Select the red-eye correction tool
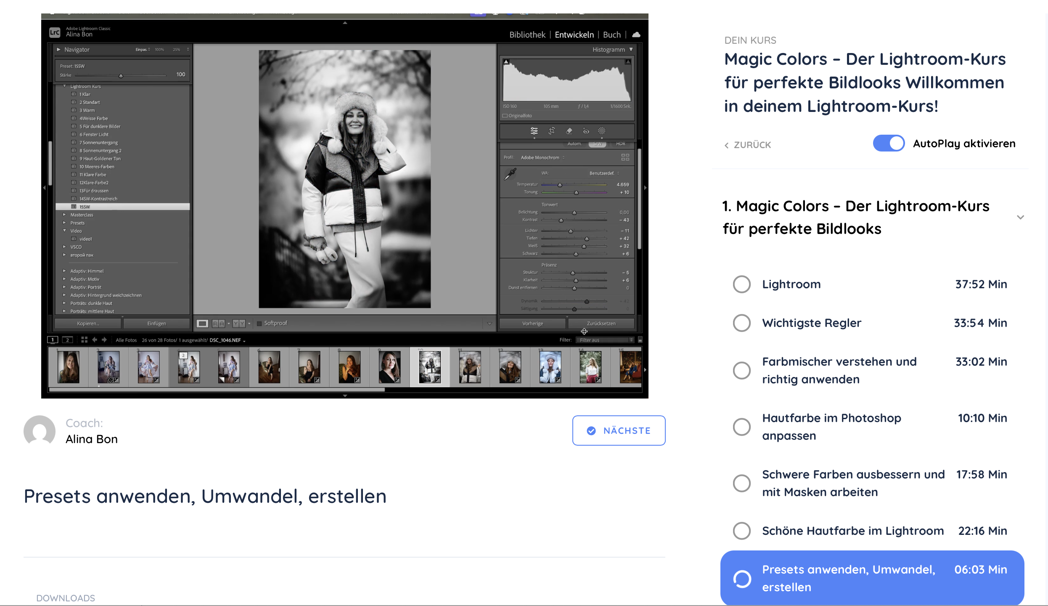 coord(586,131)
